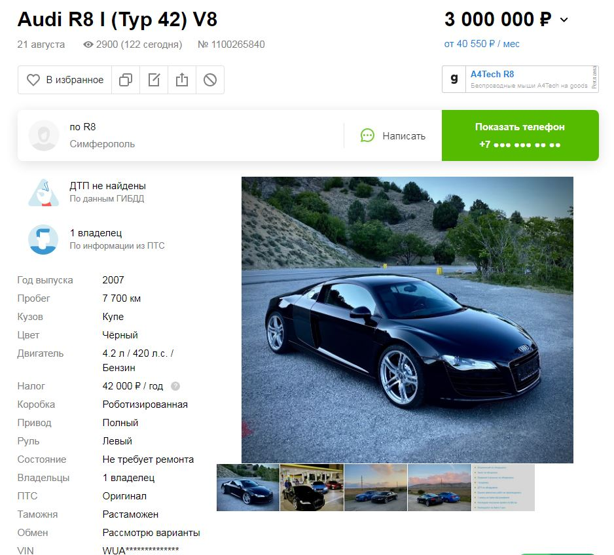Image resolution: width=614 pixels, height=555 pixels.
Task: Click the seller avatar icon
Action: (x=44, y=135)
